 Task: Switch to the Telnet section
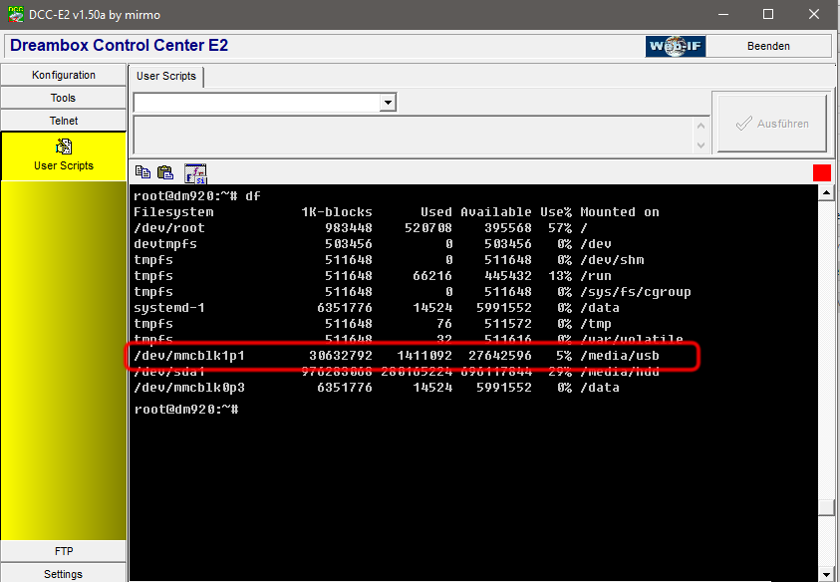click(x=64, y=121)
